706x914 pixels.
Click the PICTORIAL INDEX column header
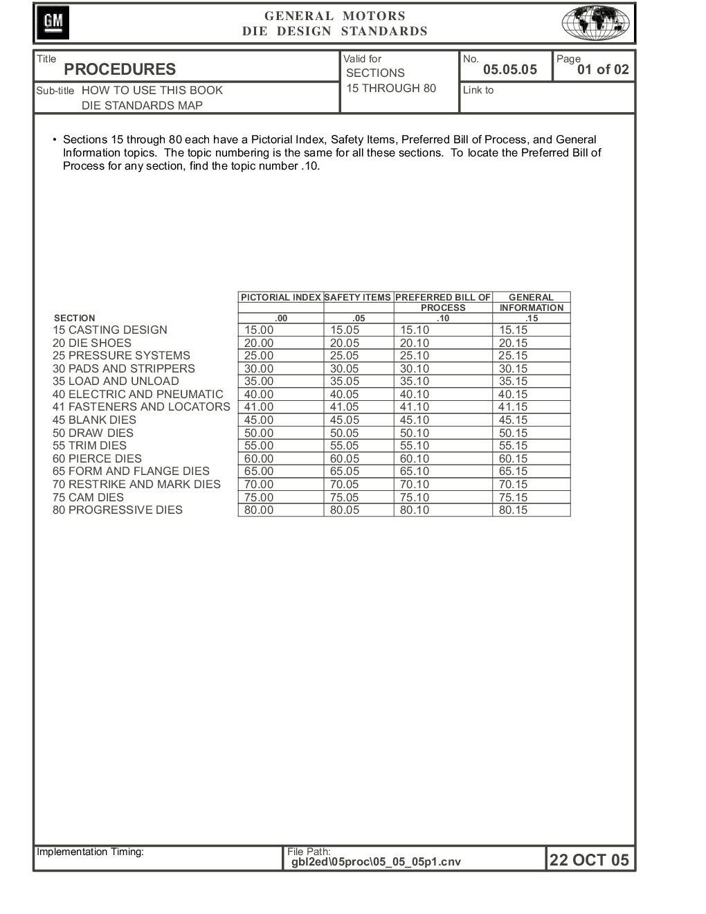click(281, 297)
